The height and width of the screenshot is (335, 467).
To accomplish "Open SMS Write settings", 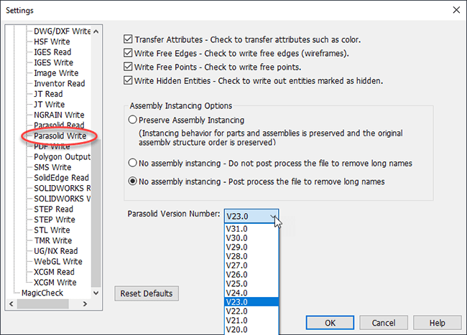I will 52,167.
